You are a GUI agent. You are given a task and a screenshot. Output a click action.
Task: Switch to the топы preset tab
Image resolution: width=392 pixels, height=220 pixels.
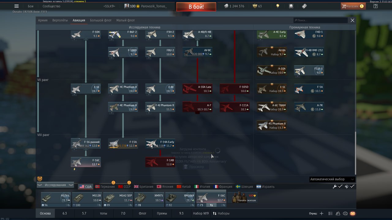pyautogui.click(x=104, y=213)
